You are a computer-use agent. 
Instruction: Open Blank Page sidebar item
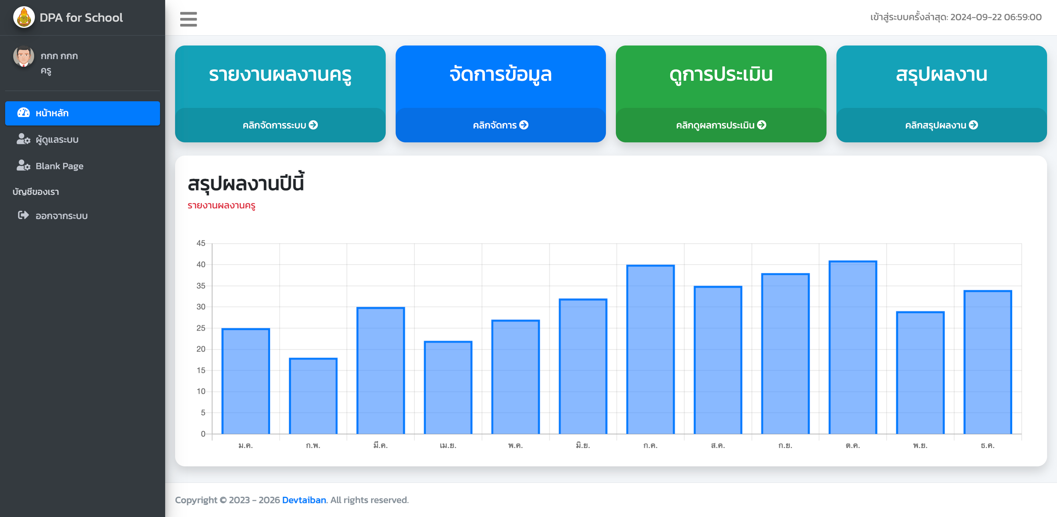(59, 166)
